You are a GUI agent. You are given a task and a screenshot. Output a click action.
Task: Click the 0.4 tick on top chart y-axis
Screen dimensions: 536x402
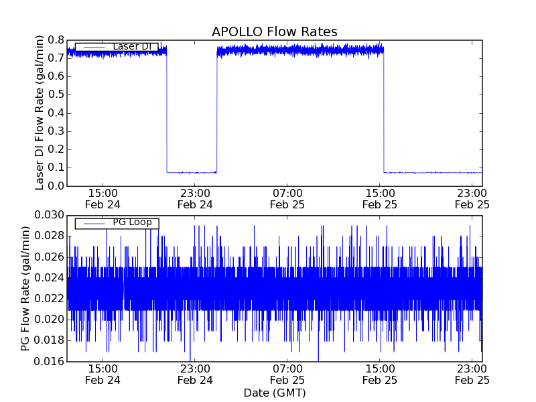56,113
